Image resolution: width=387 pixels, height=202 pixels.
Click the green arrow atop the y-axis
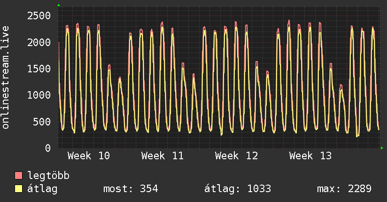tap(59, 5)
